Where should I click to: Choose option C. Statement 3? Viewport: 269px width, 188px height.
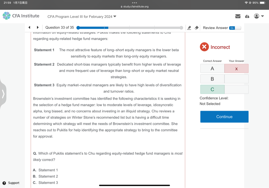tap(45, 183)
